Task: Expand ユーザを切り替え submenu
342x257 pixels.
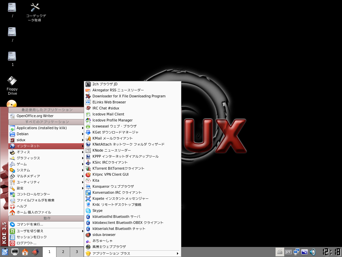Action: pyautogui.click(x=46, y=231)
